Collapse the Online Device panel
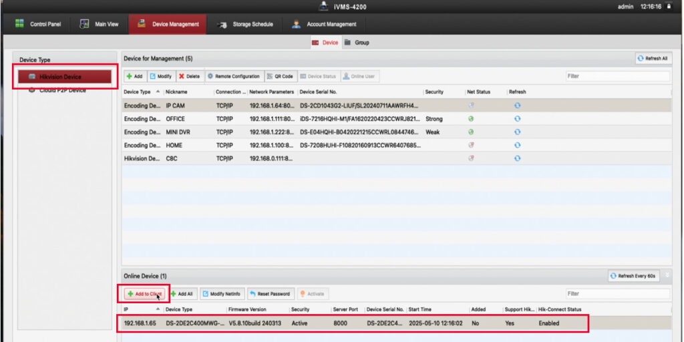Viewport: 684px width, 342px height. click(x=667, y=275)
